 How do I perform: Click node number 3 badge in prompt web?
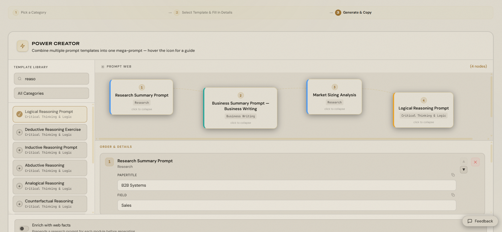click(x=334, y=87)
